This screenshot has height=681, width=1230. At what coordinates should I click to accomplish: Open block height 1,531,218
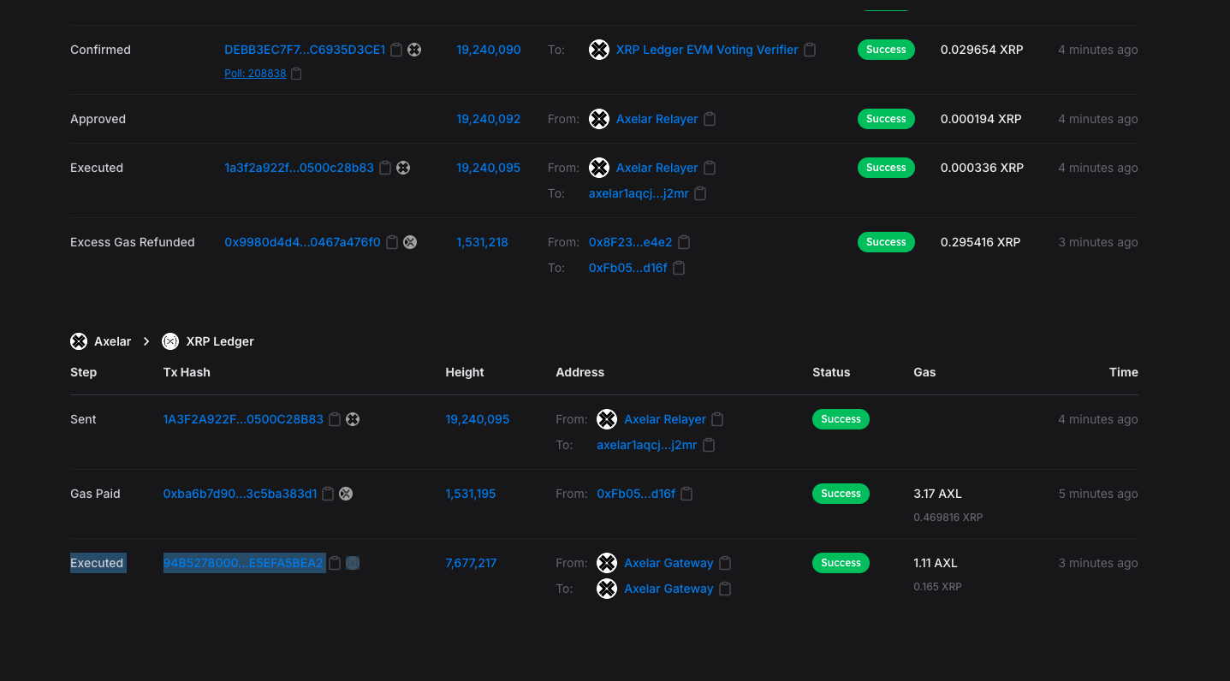pyautogui.click(x=483, y=242)
